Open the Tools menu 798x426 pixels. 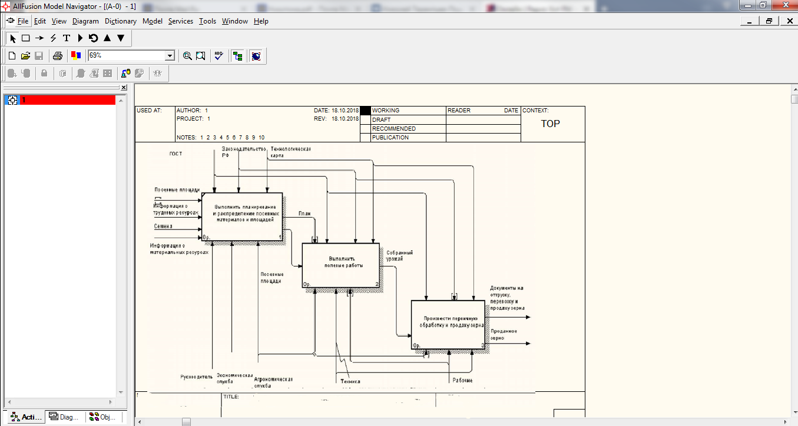pos(208,21)
